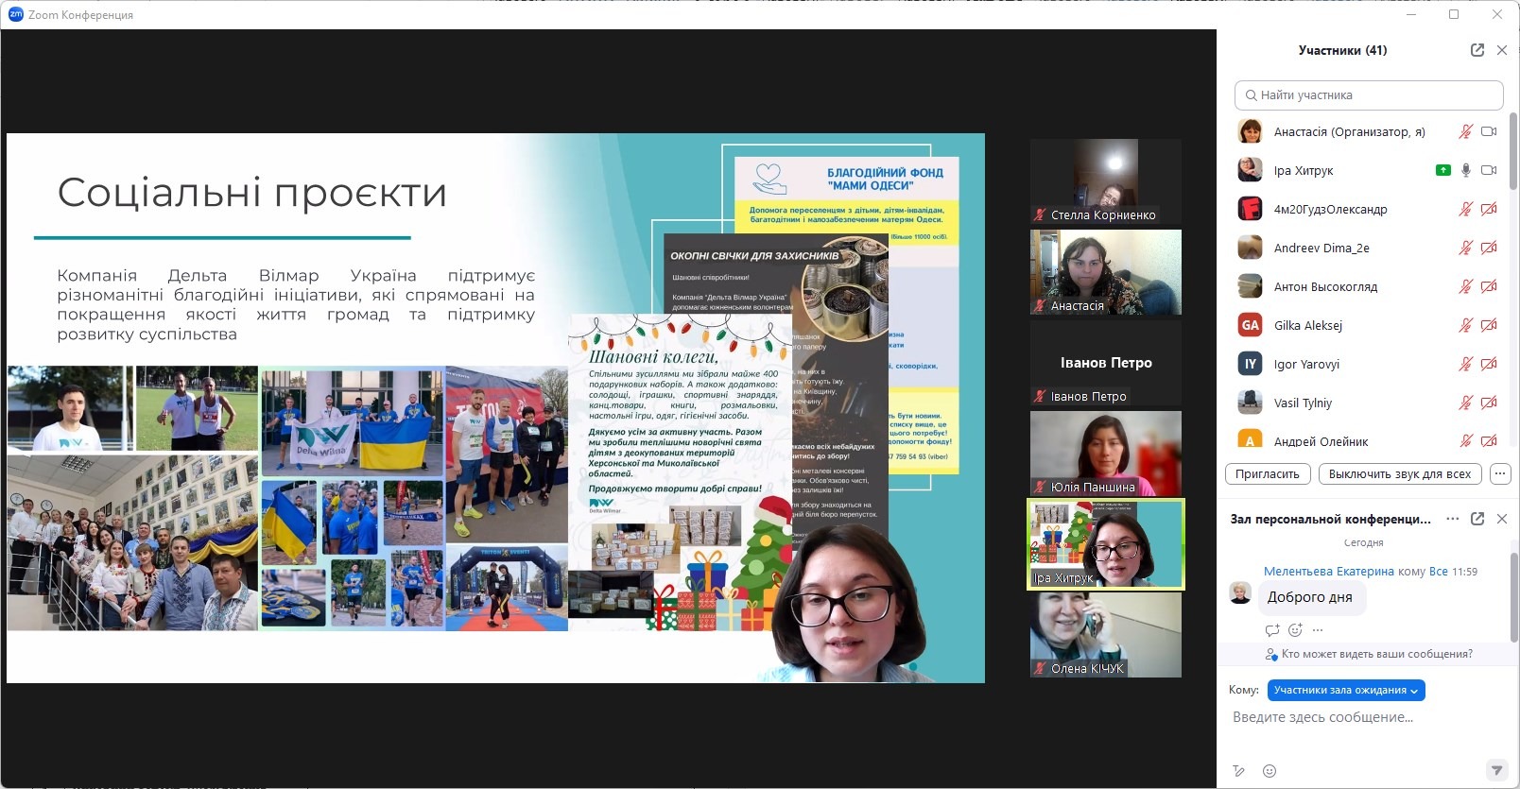
Task: Open participants more options (three dots) button
Action: pos(1500,474)
